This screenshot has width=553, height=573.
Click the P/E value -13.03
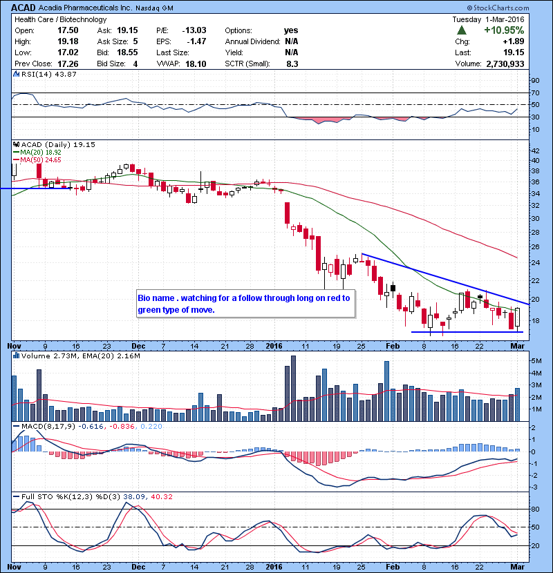pyautogui.click(x=194, y=30)
